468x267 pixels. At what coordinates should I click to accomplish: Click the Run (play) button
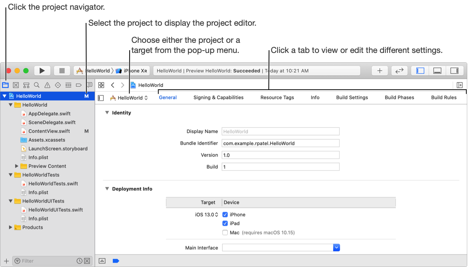pos(42,70)
